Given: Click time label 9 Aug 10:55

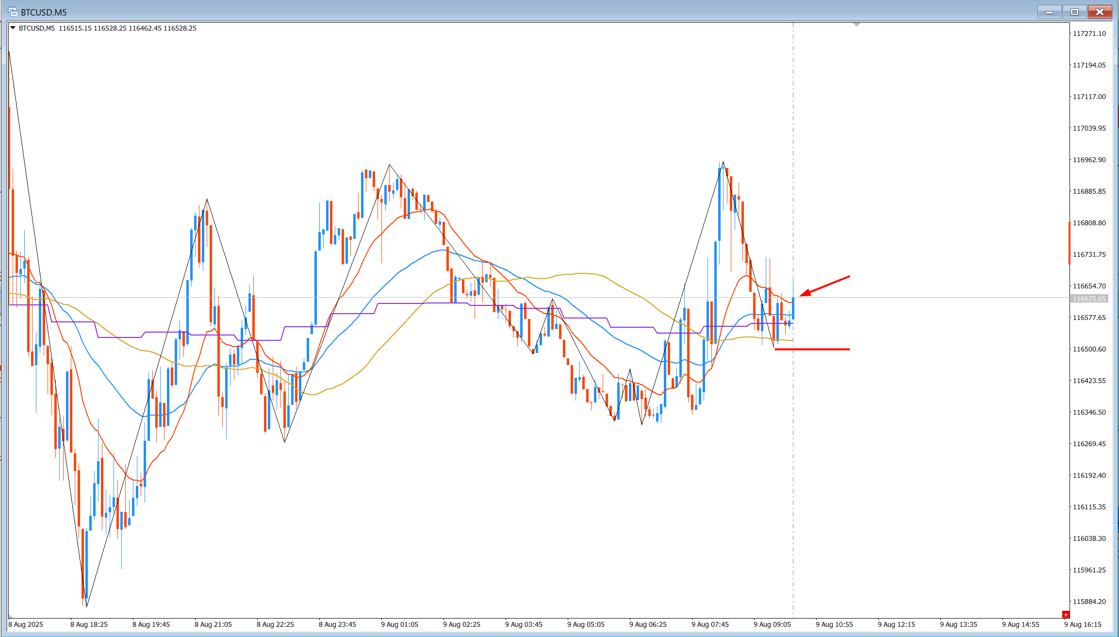Looking at the screenshot, I should [x=834, y=624].
